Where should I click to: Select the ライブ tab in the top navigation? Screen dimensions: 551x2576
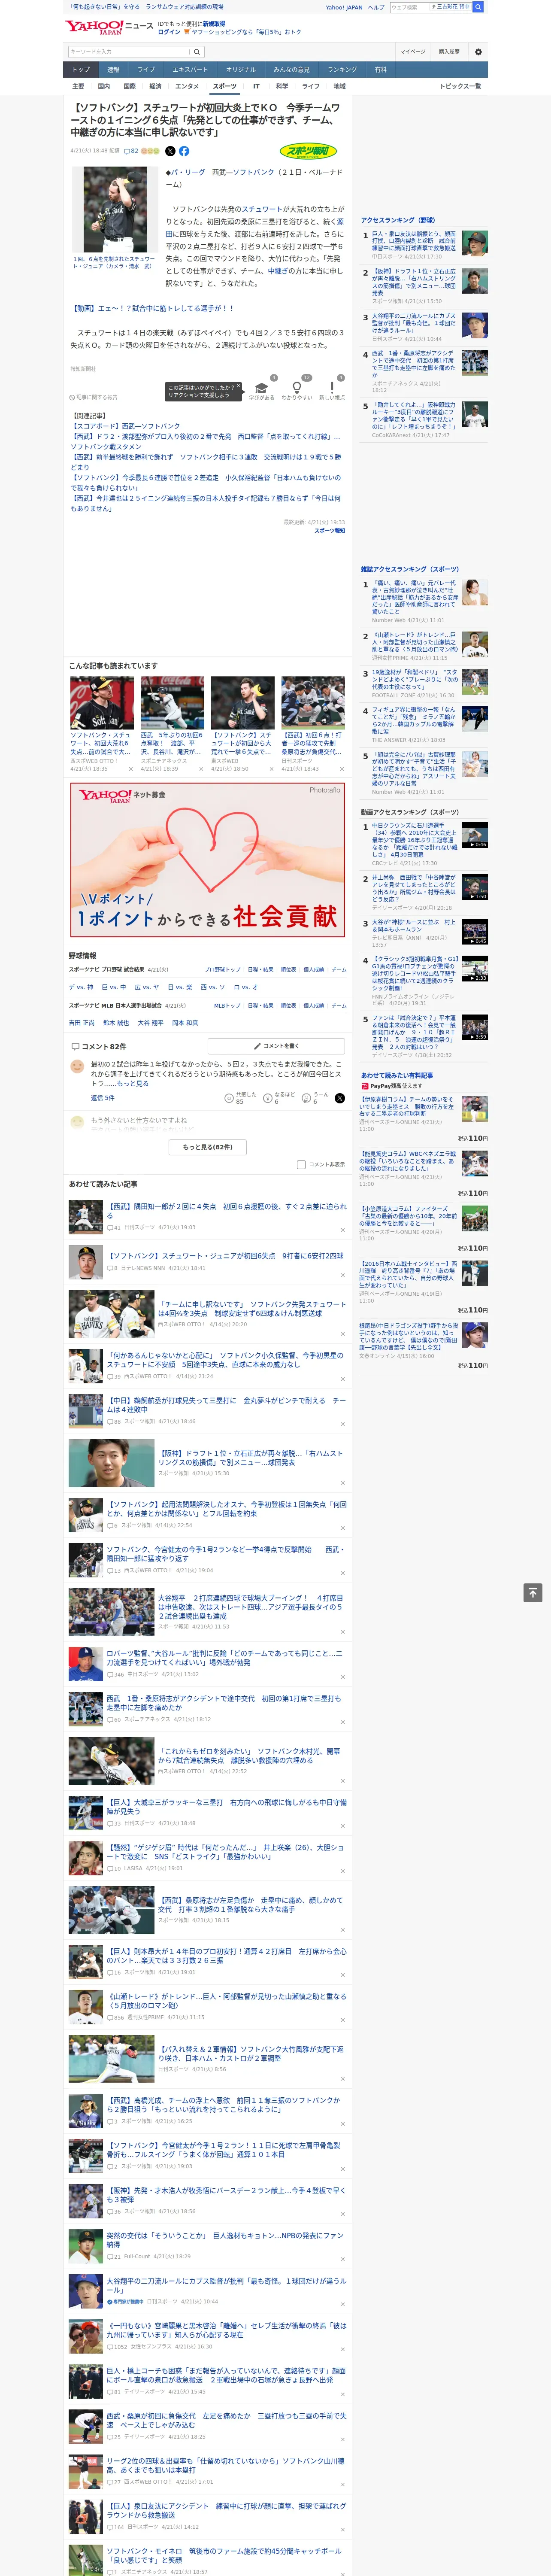point(146,70)
